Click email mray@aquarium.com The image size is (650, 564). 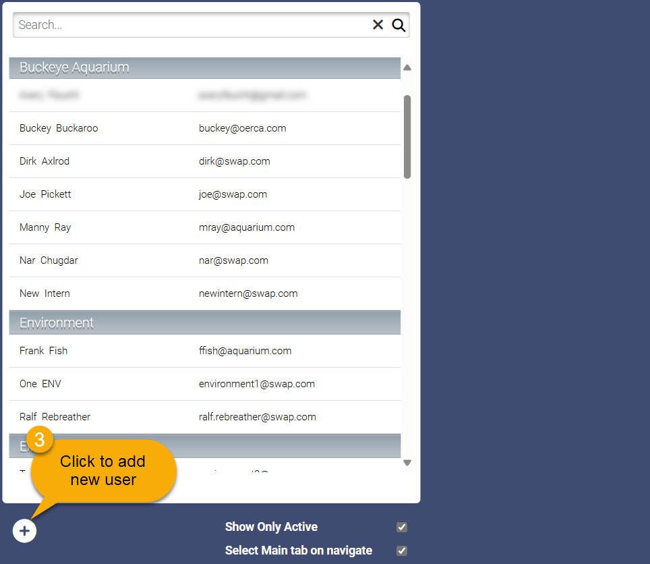pos(247,227)
